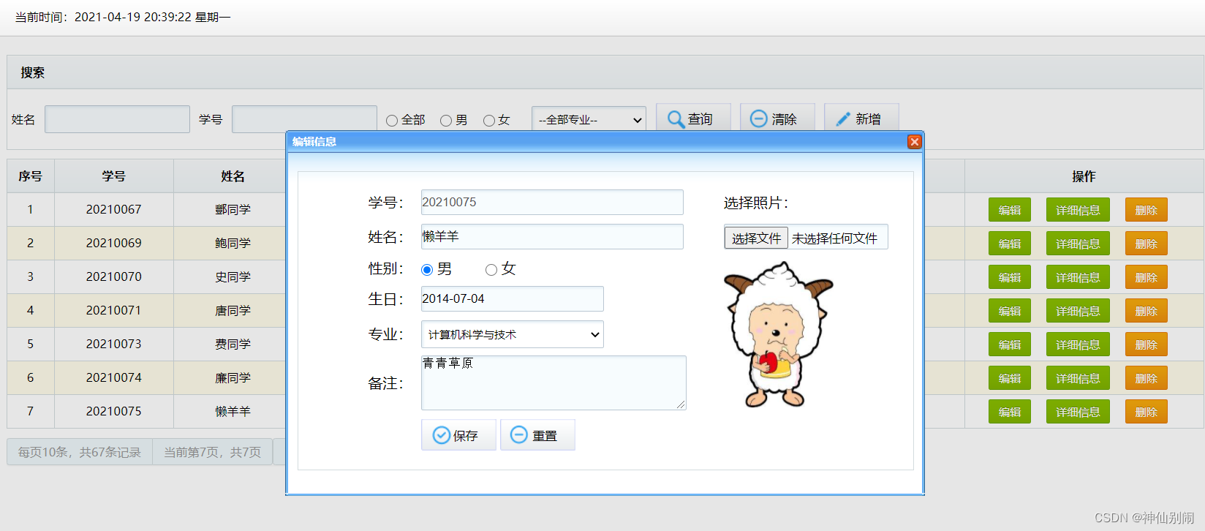
Task: Choose 男 for 性别 in the edit dialog
Action: pyautogui.click(x=427, y=270)
